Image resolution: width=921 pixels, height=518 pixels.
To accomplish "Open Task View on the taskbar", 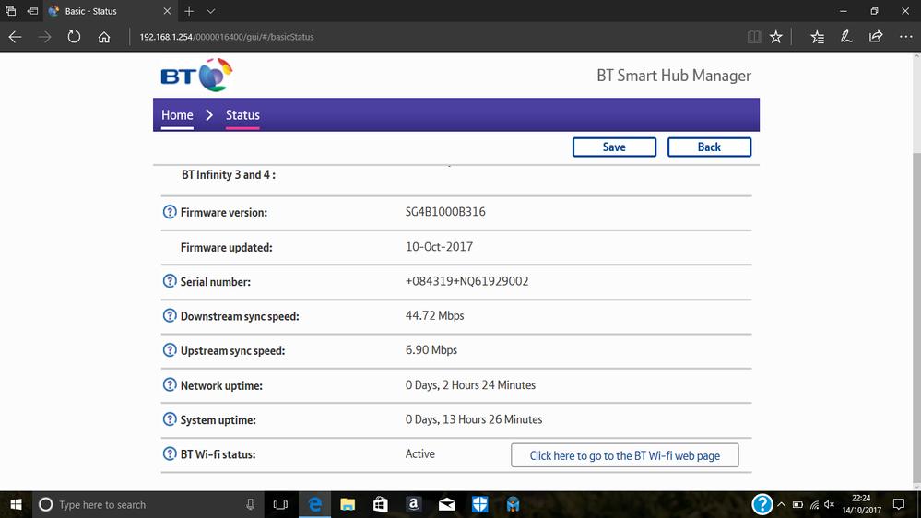I will [281, 504].
